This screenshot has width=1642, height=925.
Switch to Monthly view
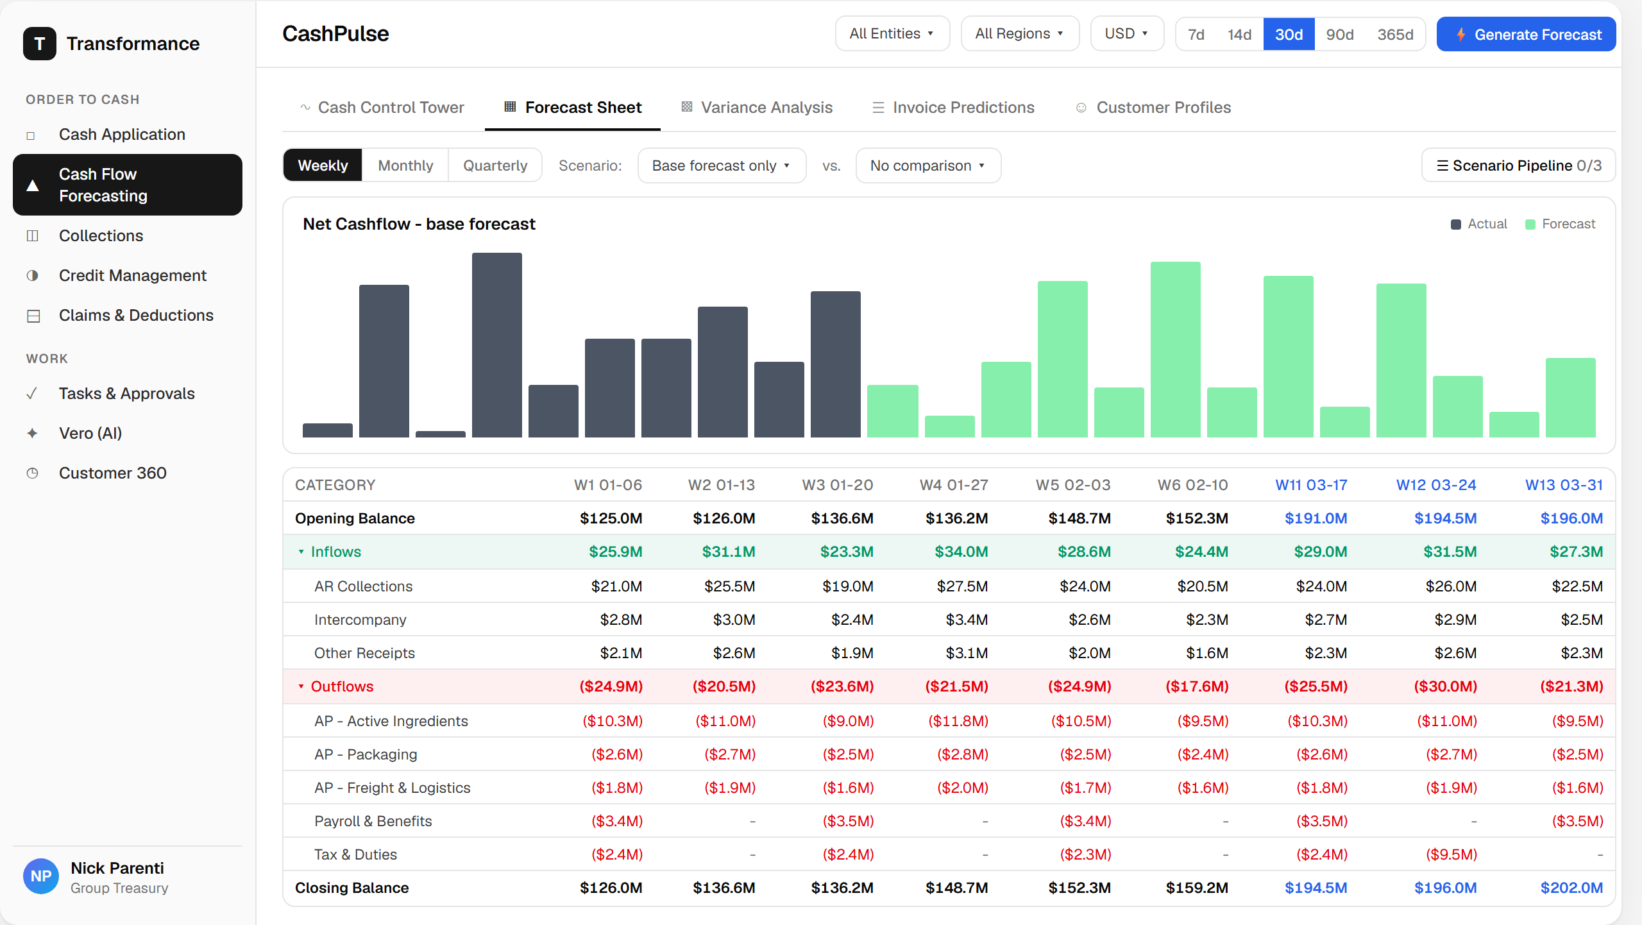tap(405, 165)
